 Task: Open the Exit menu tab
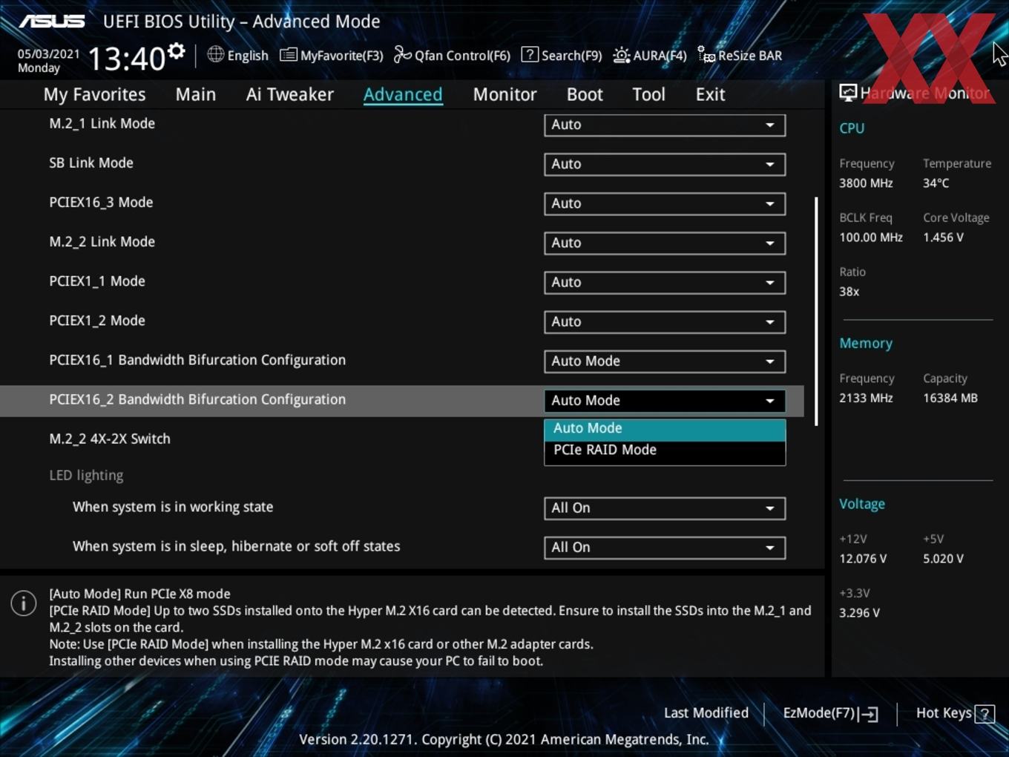(x=710, y=94)
